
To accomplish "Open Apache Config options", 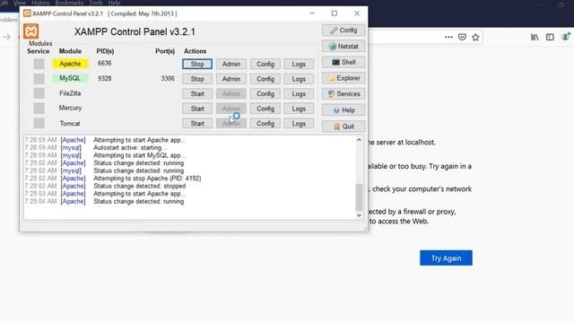I will click(265, 64).
